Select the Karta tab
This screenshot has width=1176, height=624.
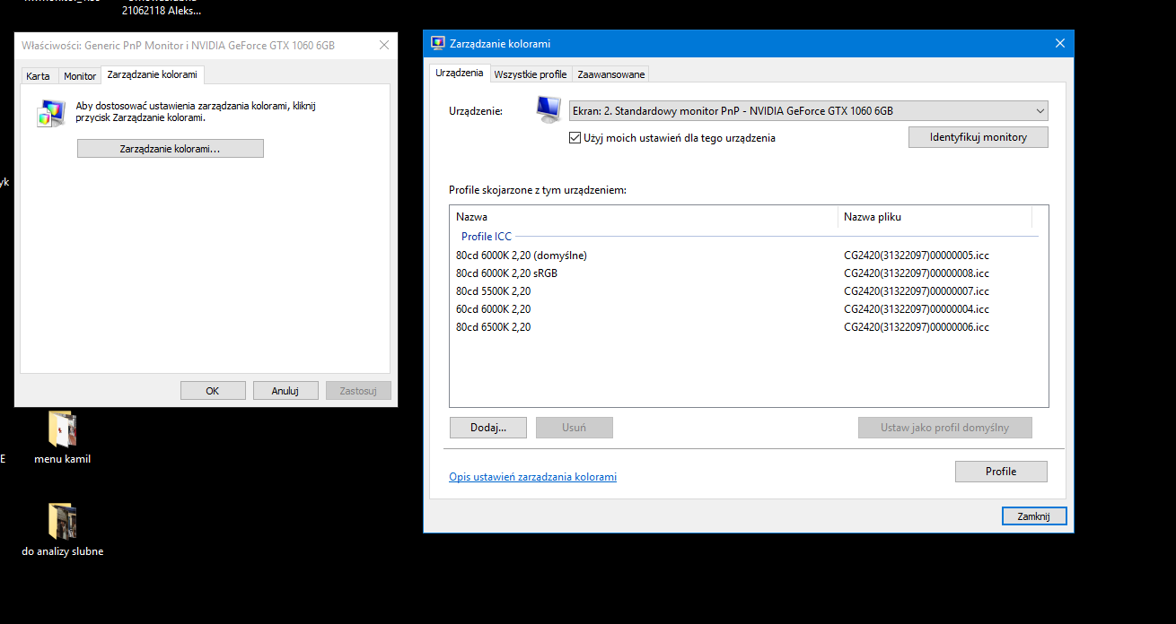point(38,76)
